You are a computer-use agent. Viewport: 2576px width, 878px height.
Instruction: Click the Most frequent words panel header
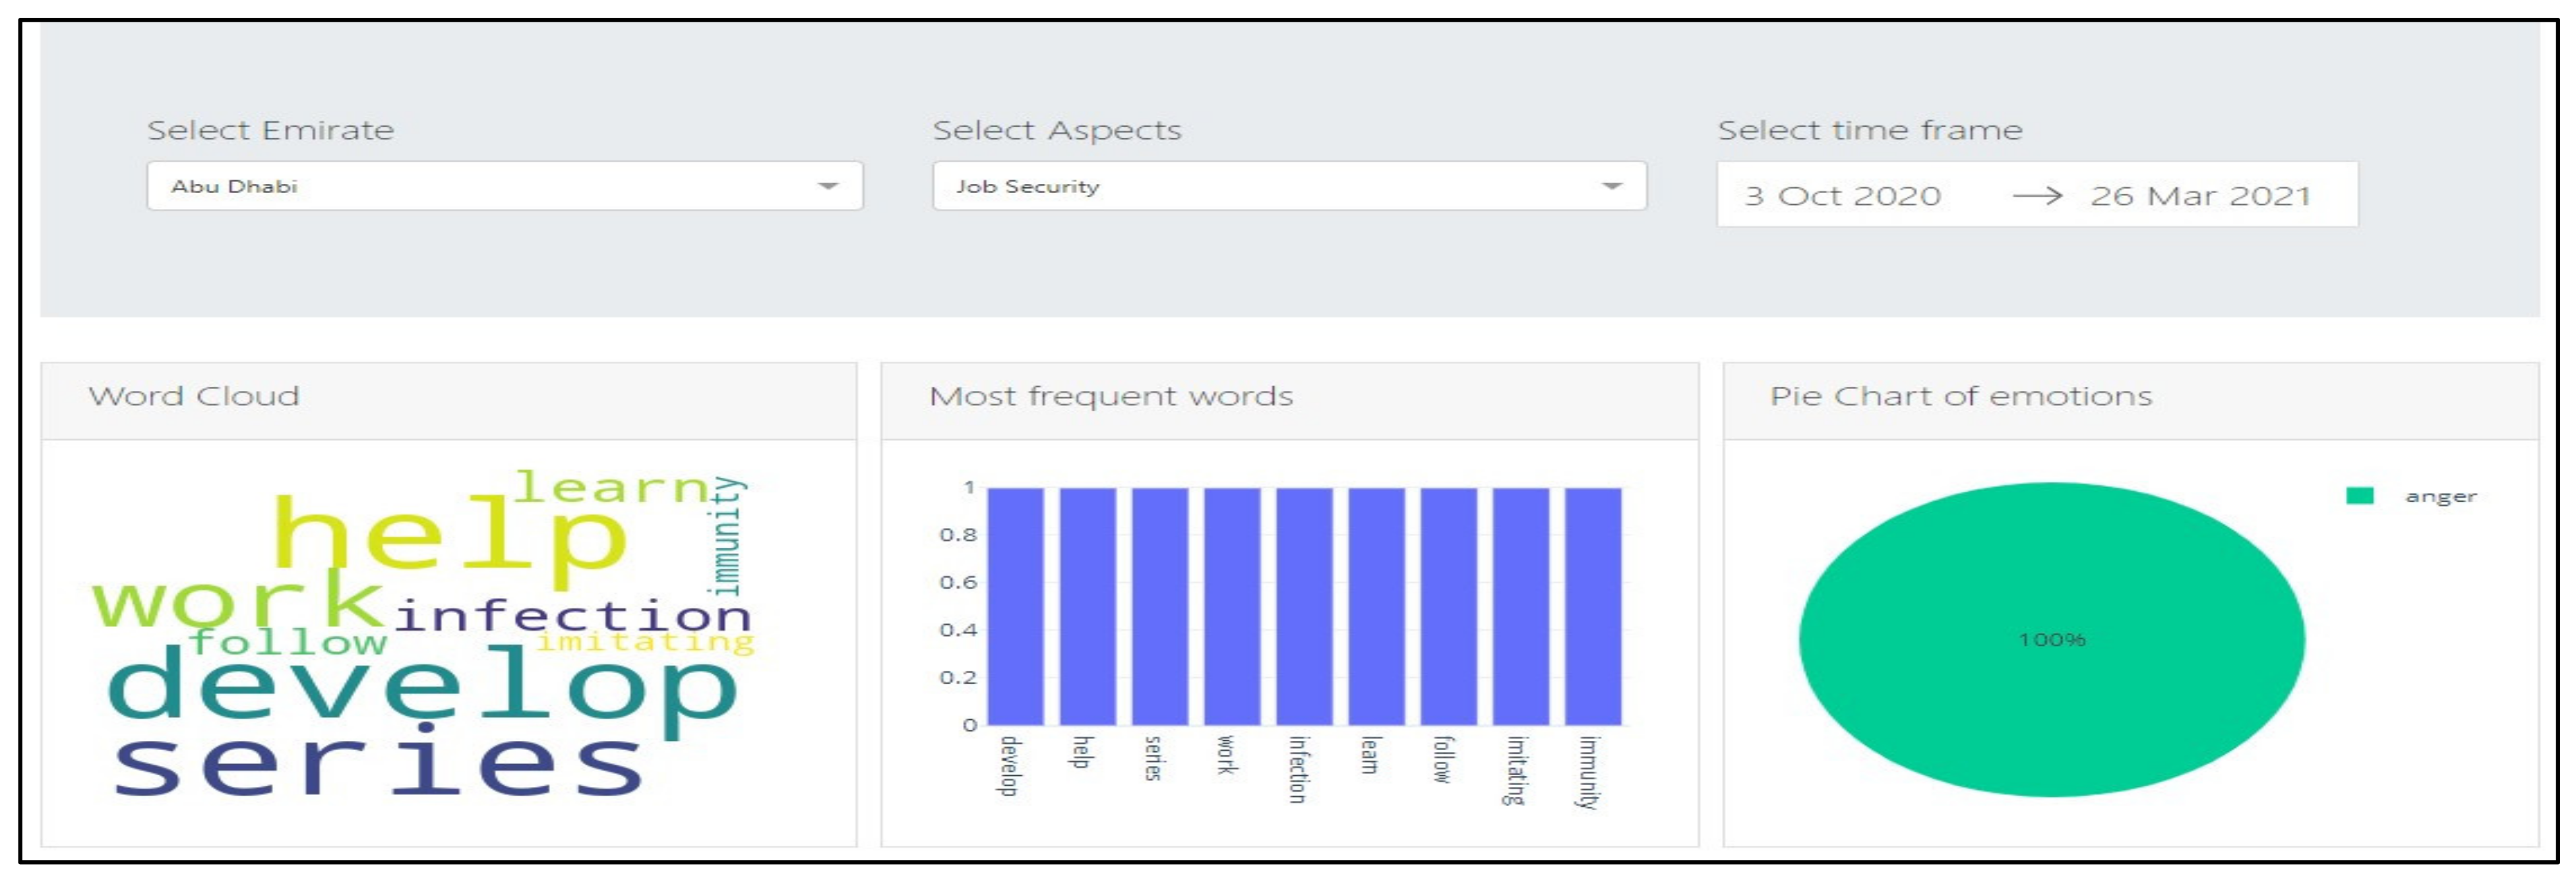pyautogui.click(x=1110, y=396)
